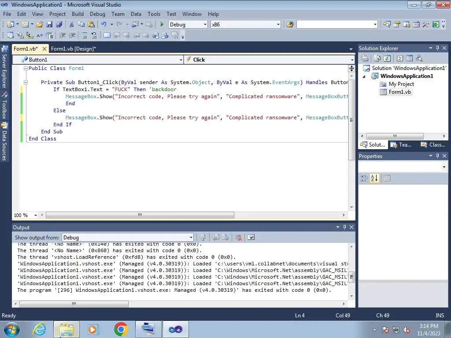
Task: Open the Properties Window toolbar icon
Action: point(397,25)
